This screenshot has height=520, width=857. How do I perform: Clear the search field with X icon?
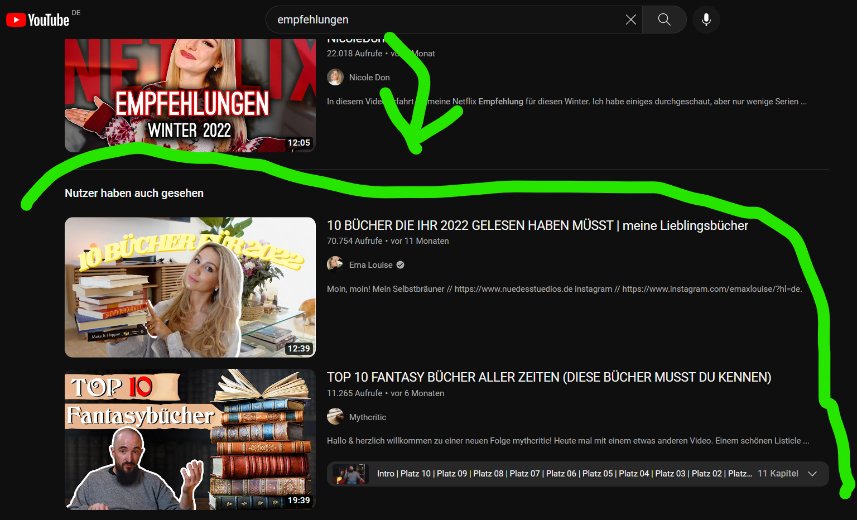(630, 20)
